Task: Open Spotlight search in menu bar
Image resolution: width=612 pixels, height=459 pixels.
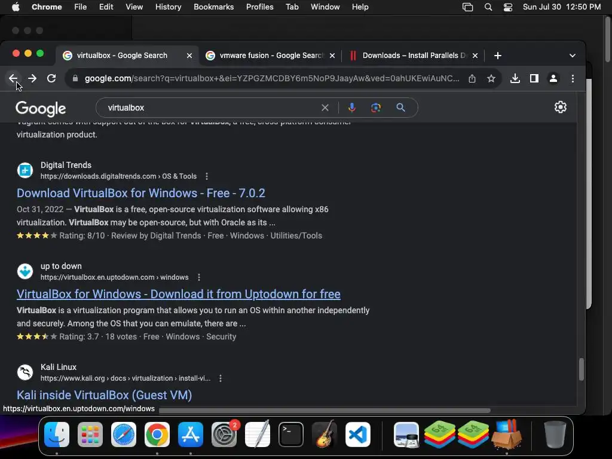Action: click(488, 7)
